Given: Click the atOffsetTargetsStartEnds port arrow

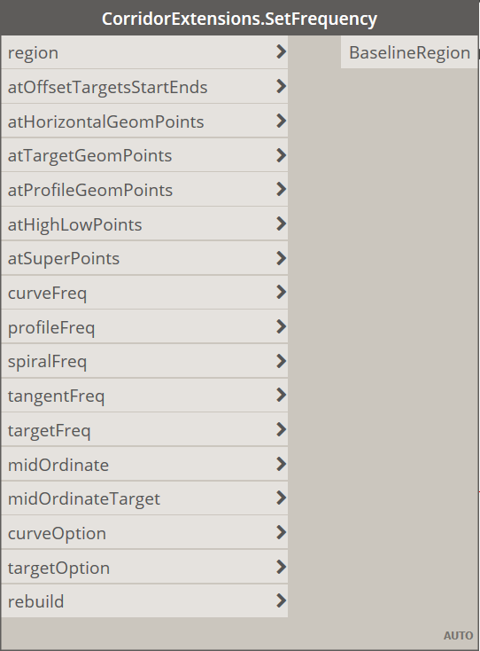Looking at the screenshot, I should pos(281,86).
